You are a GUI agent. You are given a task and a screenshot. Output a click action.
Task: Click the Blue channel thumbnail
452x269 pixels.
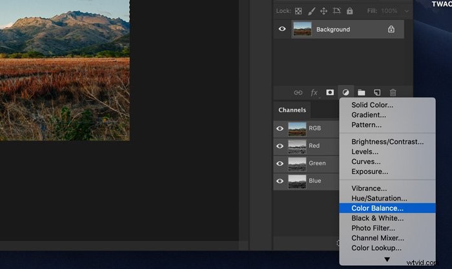pos(297,181)
